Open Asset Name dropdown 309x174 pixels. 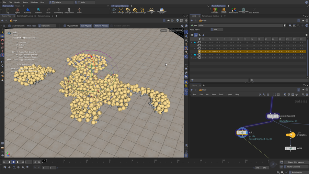[x=217, y=30]
